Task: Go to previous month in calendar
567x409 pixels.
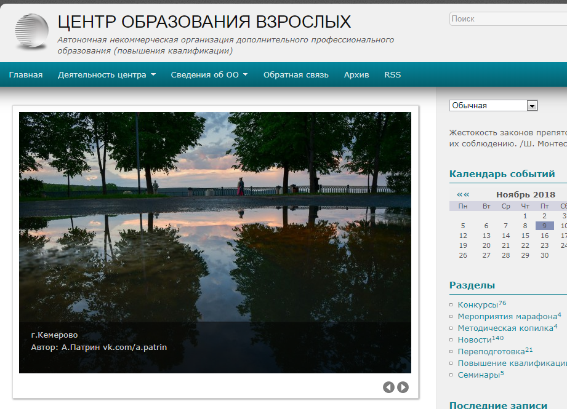Action: [x=462, y=194]
